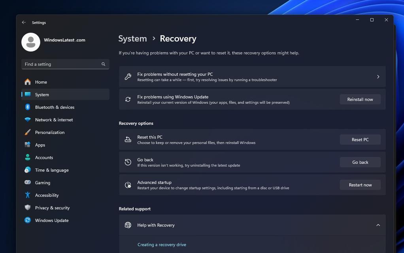Click the Accessibility figure icon
The width and height of the screenshot is (404, 253).
tap(28, 195)
